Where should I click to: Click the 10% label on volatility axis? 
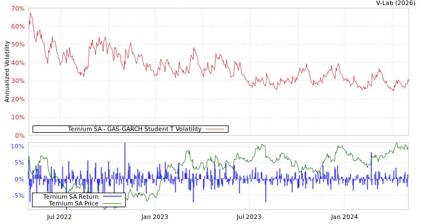point(17,118)
